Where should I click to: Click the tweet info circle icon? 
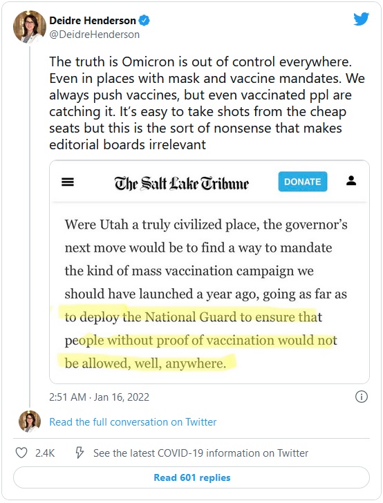click(362, 397)
